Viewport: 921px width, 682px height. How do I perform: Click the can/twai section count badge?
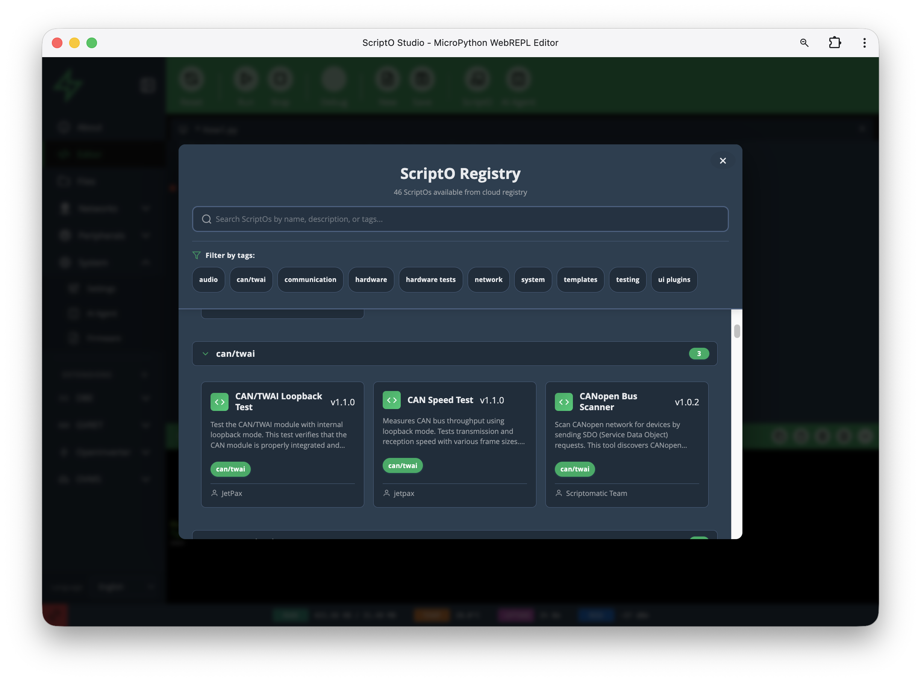(698, 354)
